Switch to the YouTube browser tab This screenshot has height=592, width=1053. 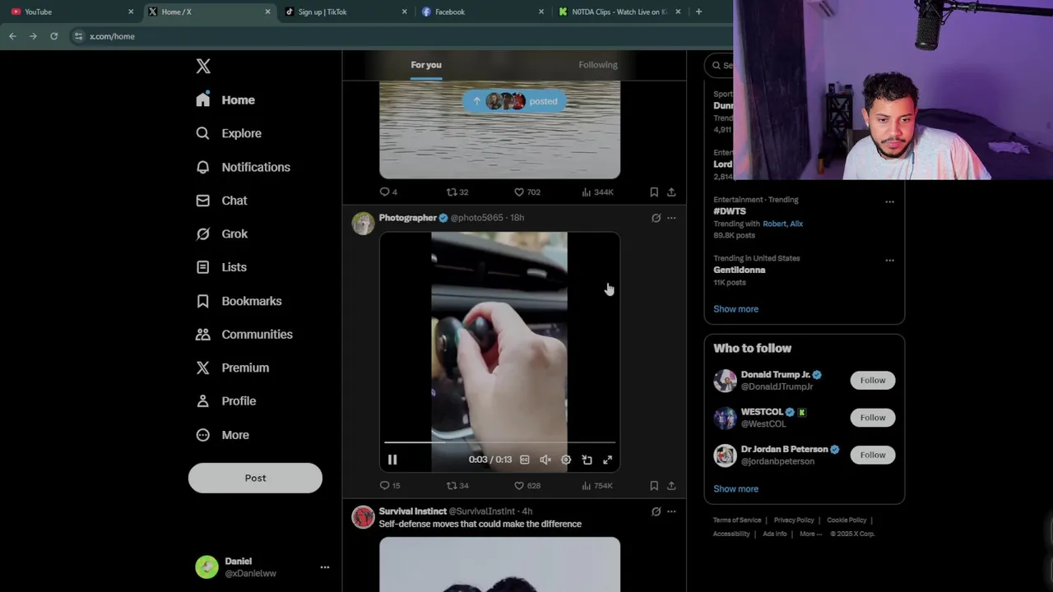(72, 12)
